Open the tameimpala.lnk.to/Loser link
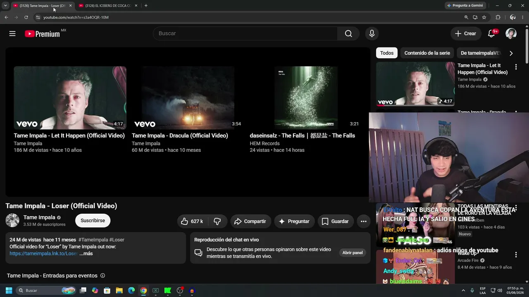The height and width of the screenshot is (297, 529). [44, 254]
